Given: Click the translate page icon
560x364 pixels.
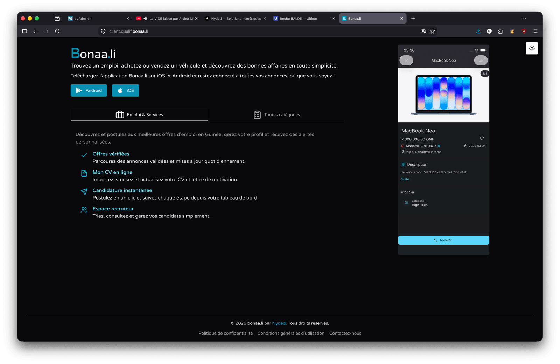Looking at the screenshot, I should click(x=424, y=31).
